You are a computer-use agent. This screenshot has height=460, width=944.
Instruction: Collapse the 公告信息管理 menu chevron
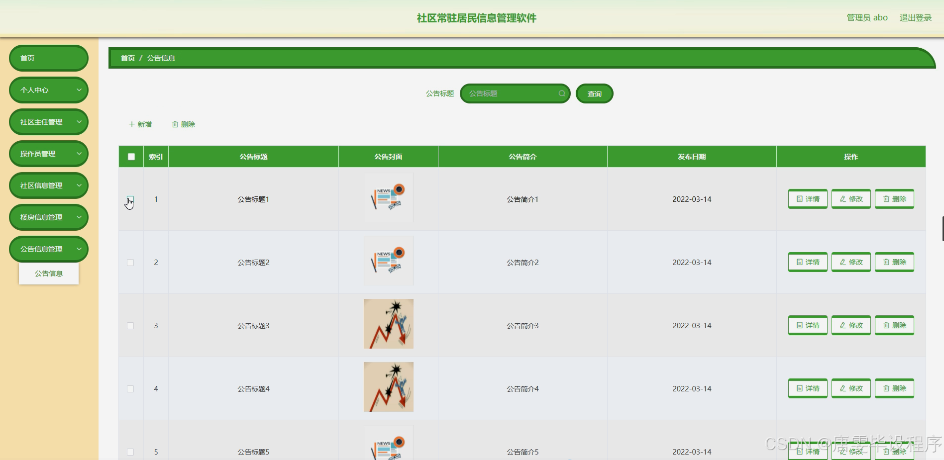coord(79,249)
